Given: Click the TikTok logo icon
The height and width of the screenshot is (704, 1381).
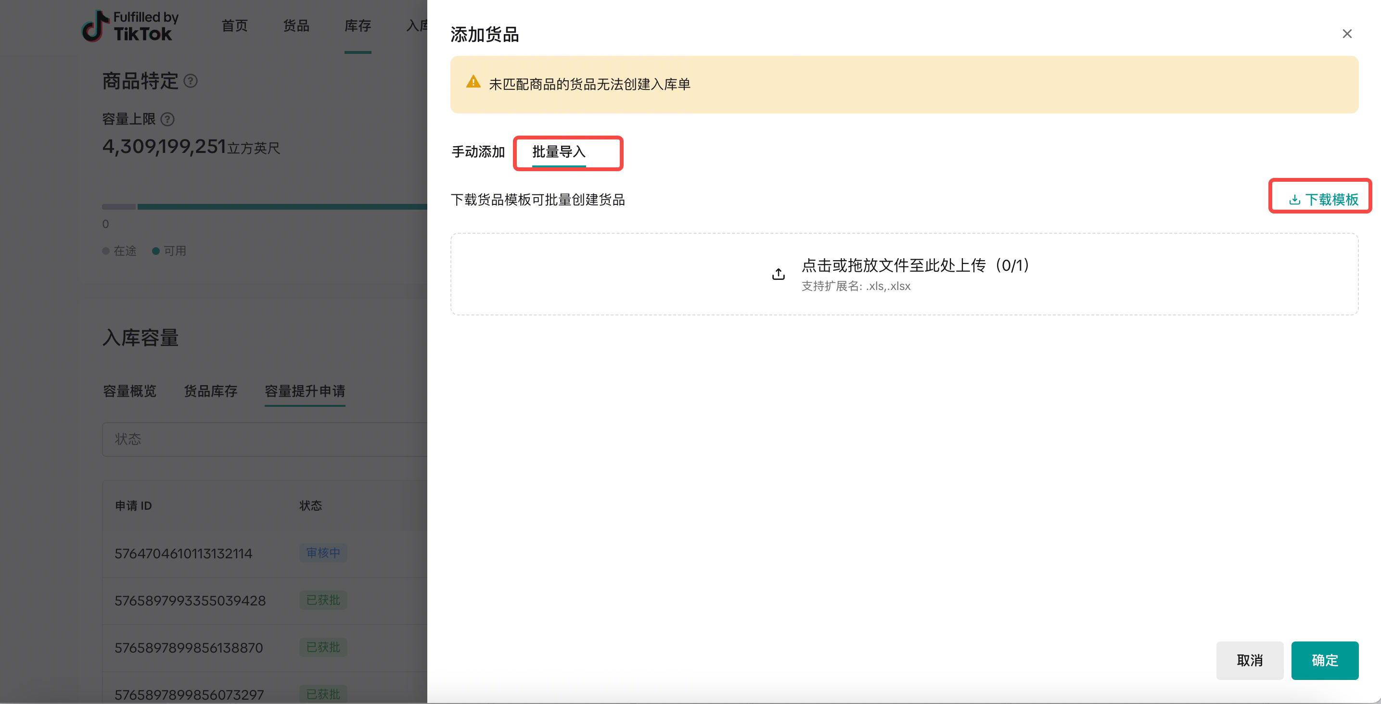Looking at the screenshot, I should [95, 25].
